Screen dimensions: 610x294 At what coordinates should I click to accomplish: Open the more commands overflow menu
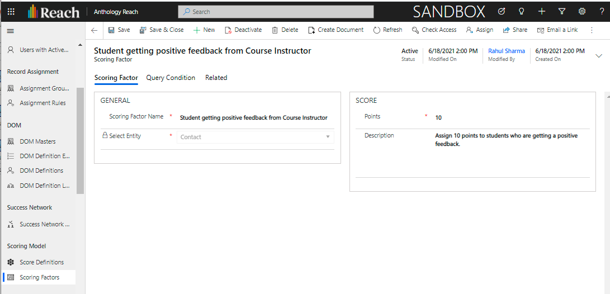click(x=592, y=30)
